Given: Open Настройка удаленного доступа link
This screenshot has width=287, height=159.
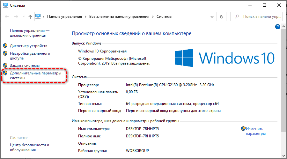Looking at the screenshot, I should tap(30, 56).
